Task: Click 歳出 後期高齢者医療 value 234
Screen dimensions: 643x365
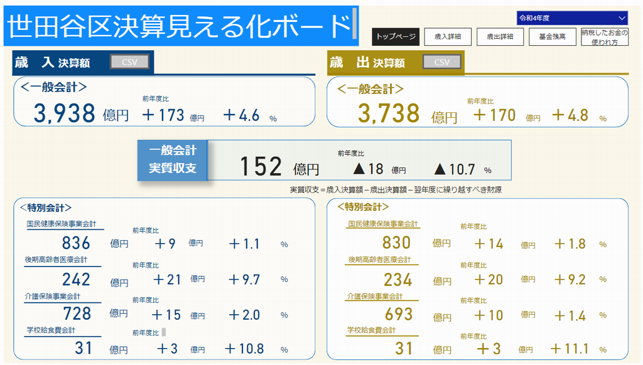Action: [x=397, y=280]
